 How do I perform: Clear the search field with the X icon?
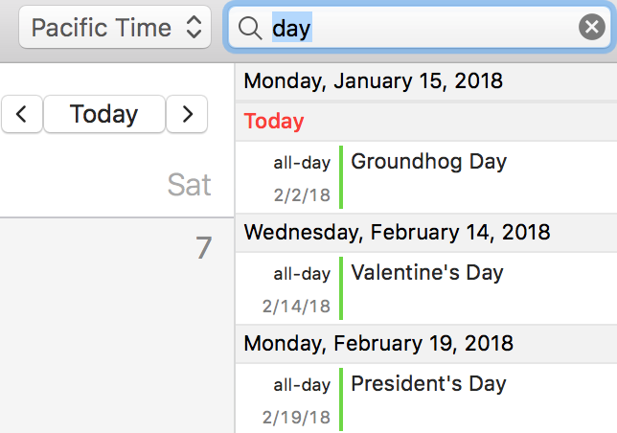[x=592, y=29]
